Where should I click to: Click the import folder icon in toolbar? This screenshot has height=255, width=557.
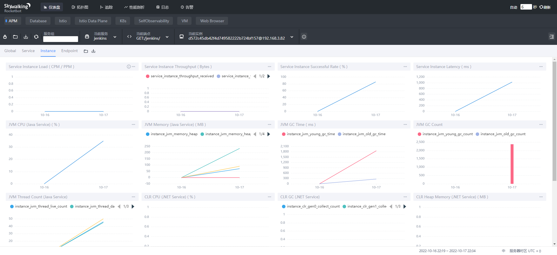15,37
